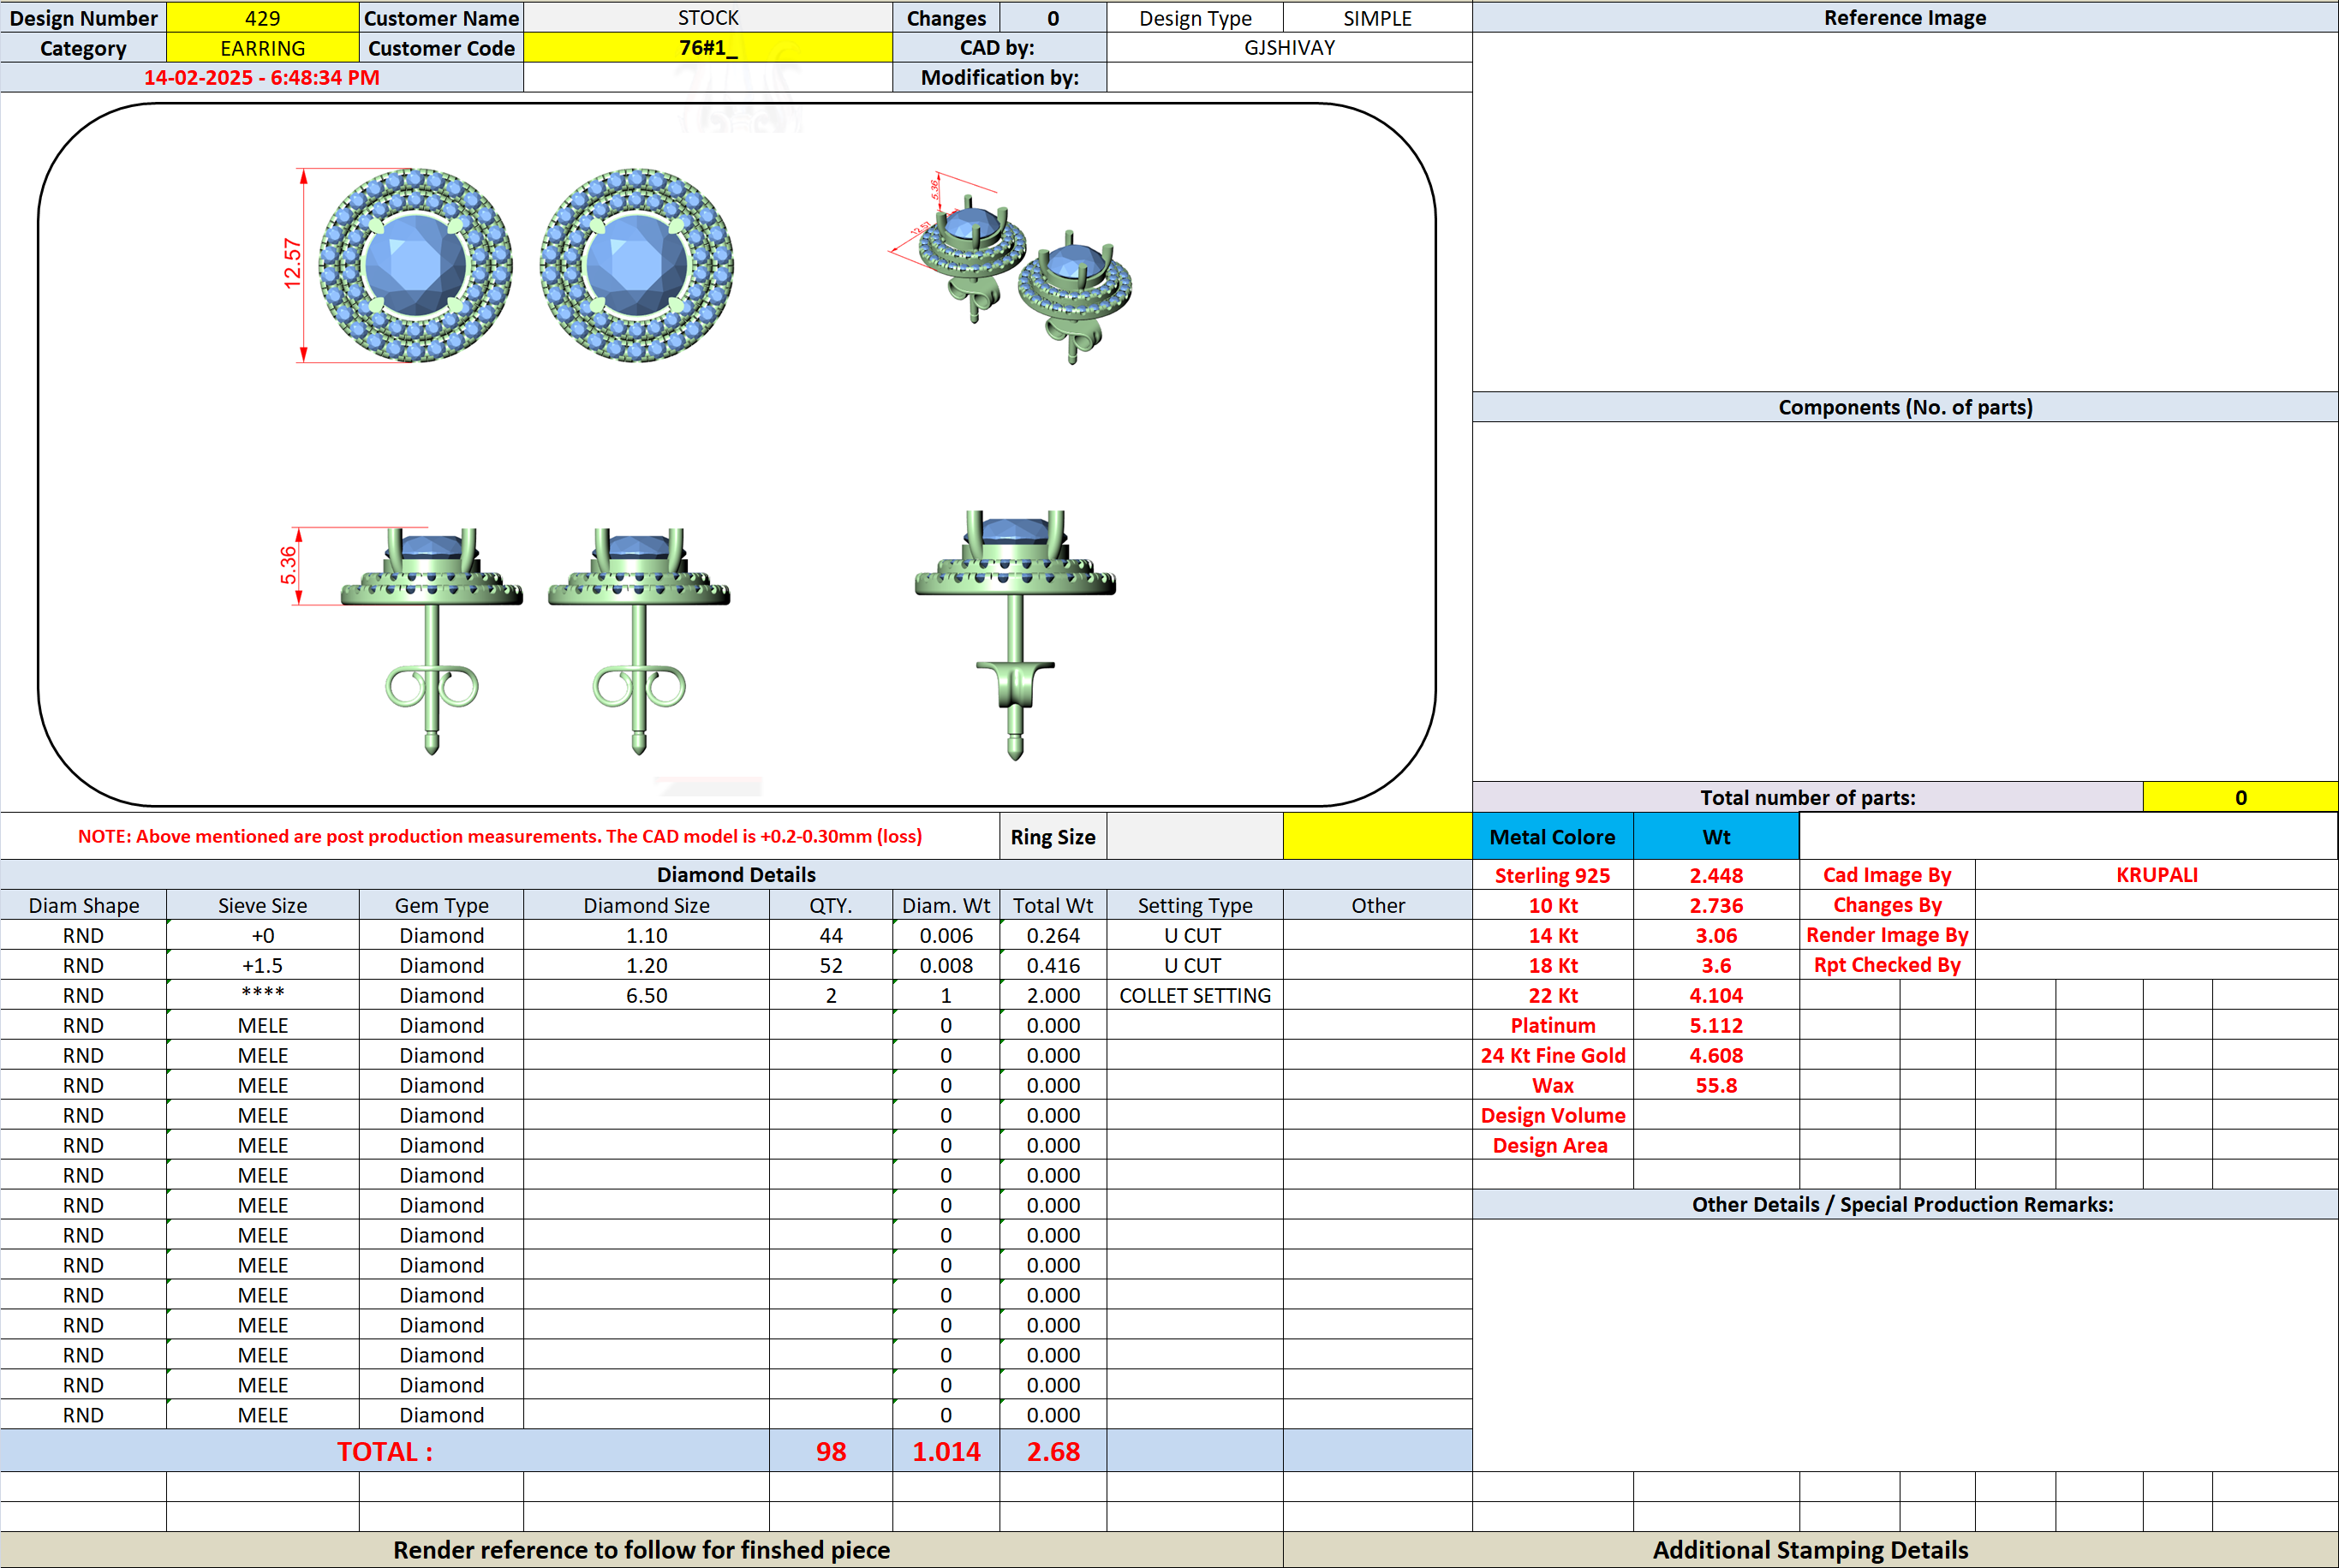Select the date stamp 14-02-2025 - 6:48:34 PM
The image size is (2339, 1568).
click(x=262, y=78)
